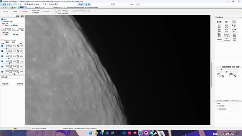
Task: Click the 中断 abort button
Action: click(81, 5)
